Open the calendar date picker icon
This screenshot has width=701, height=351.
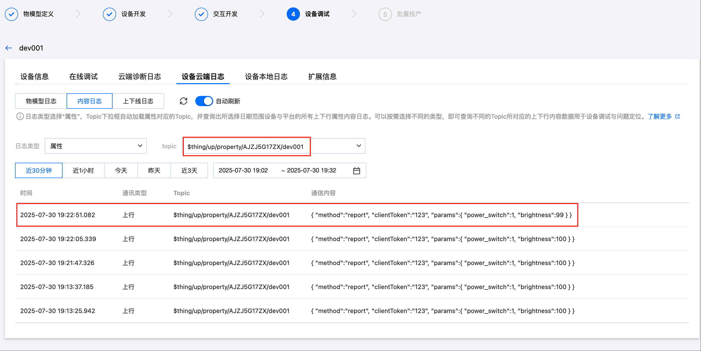[x=356, y=171]
